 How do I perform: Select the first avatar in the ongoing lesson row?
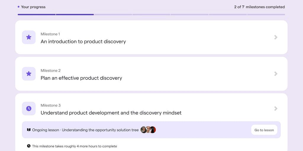click(x=144, y=130)
